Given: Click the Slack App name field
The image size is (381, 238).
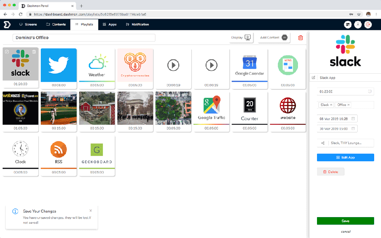Looking at the screenshot, I should tap(349, 78).
